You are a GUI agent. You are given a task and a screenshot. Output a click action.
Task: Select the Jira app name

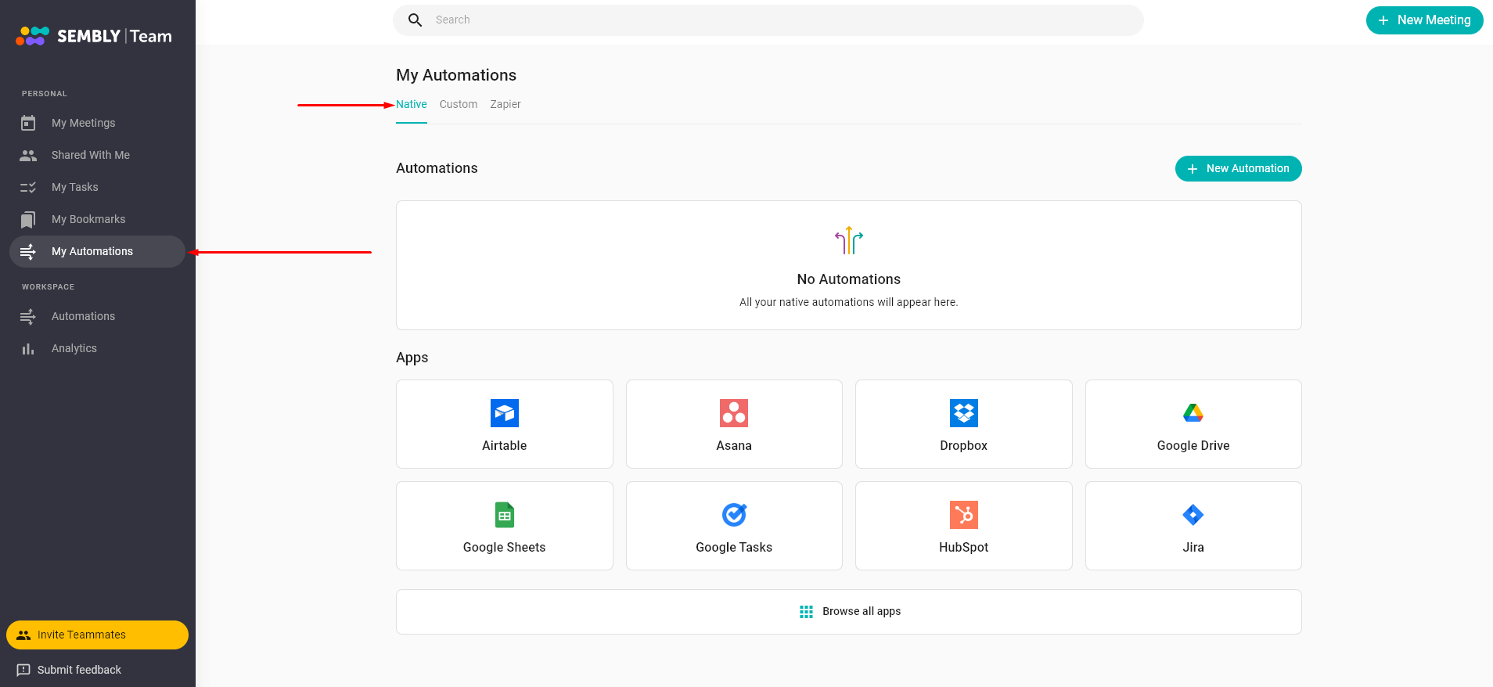point(1193,547)
